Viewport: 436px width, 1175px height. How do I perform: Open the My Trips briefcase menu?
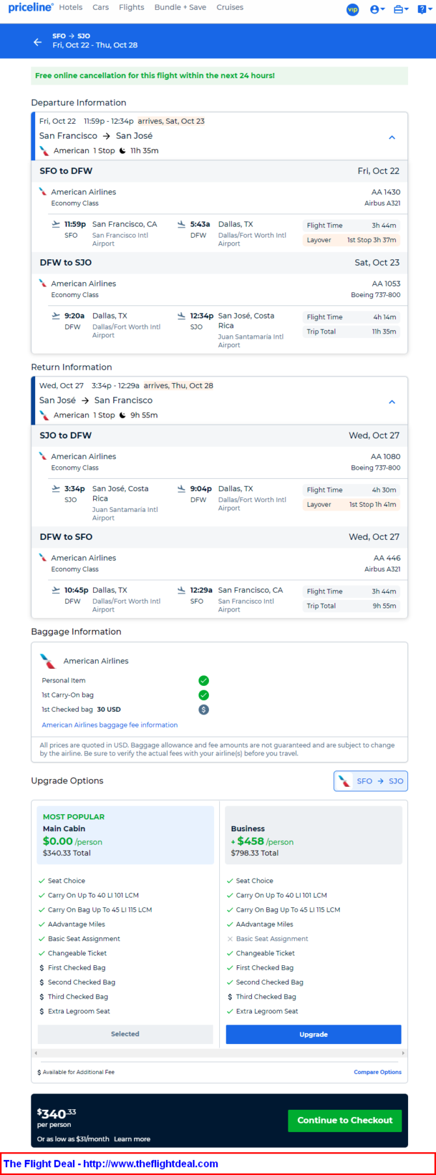tap(401, 10)
